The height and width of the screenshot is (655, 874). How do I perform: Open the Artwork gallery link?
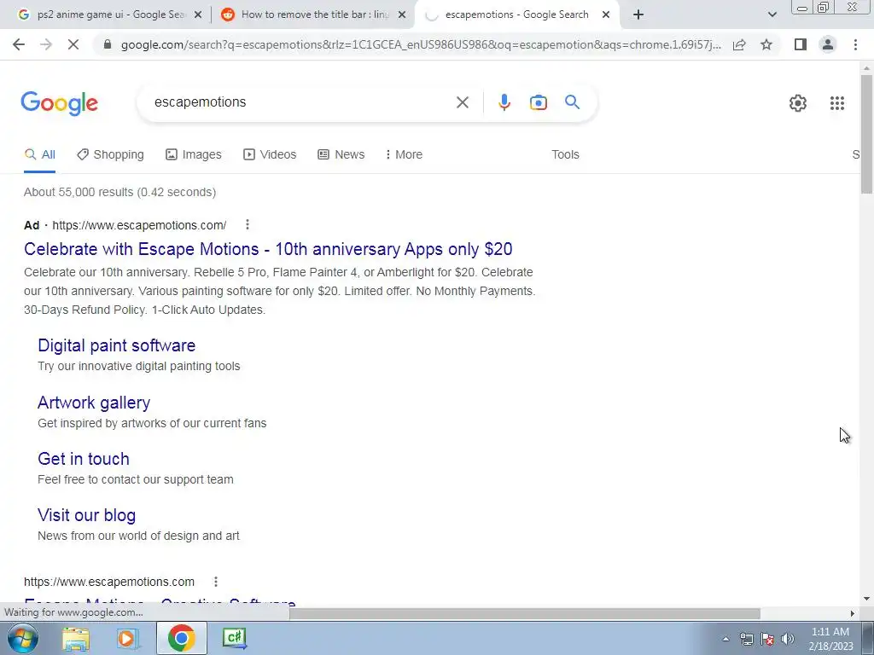(x=94, y=403)
